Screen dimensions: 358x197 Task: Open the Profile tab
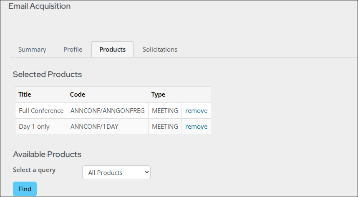[73, 50]
